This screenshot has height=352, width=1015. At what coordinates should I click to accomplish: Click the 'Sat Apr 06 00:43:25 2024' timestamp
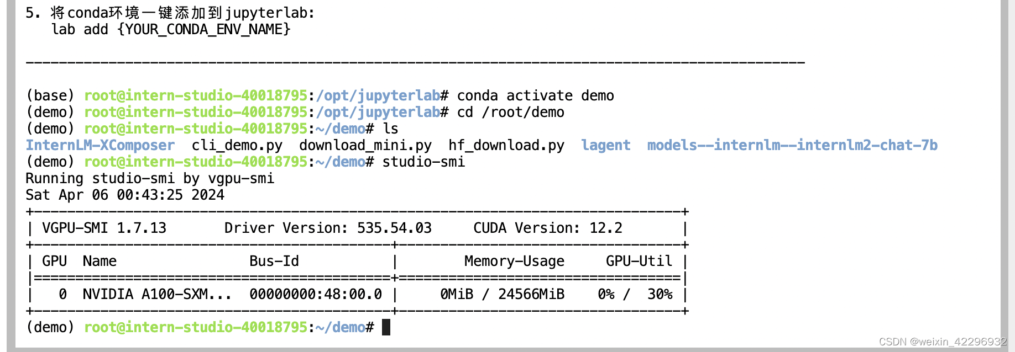(125, 195)
